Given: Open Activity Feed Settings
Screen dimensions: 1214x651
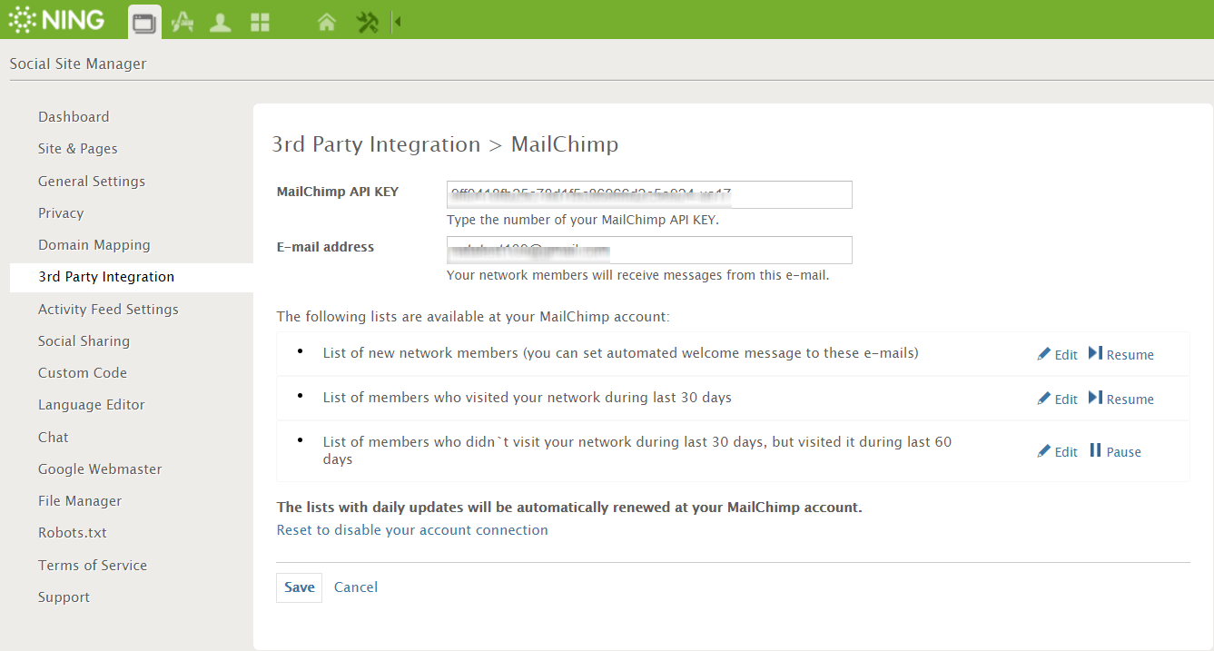Looking at the screenshot, I should [108, 309].
